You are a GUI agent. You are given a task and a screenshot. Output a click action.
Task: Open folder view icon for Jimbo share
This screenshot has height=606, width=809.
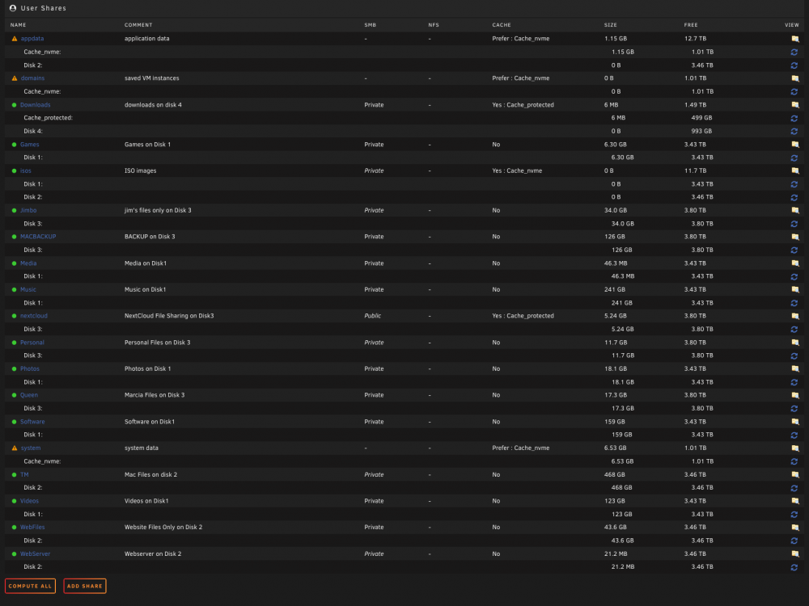tap(794, 210)
